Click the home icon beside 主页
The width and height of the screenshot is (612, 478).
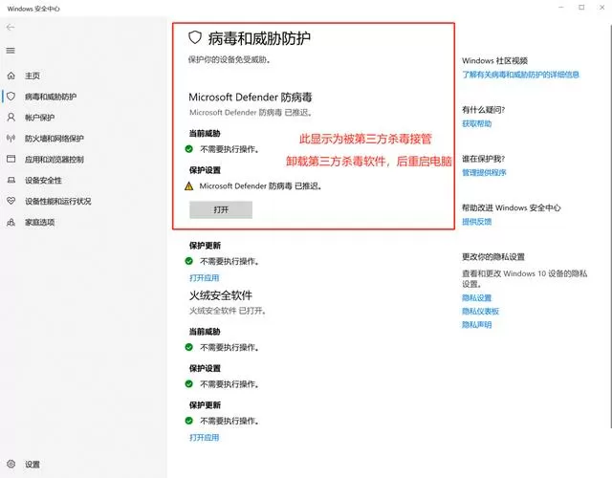pyautogui.click(x=11, y=76)
